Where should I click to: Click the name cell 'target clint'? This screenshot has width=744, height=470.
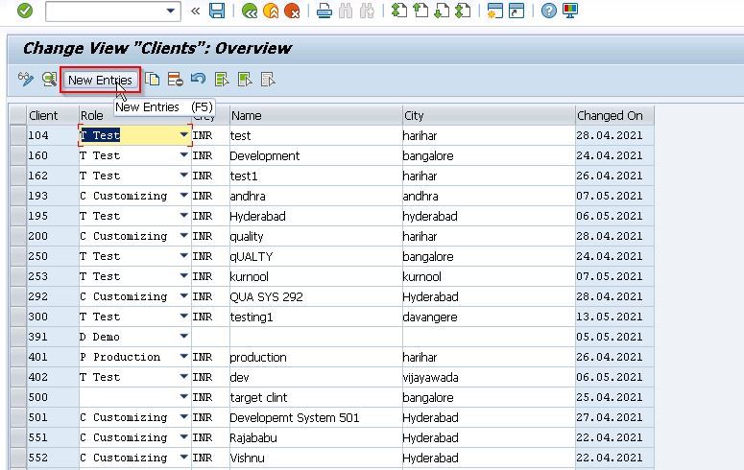point(316,397)
